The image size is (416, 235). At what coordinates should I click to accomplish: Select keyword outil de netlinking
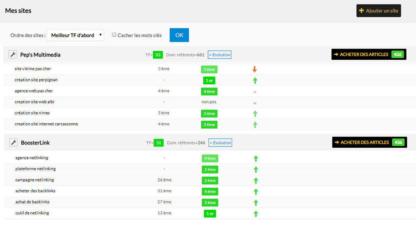click(32, 213)
